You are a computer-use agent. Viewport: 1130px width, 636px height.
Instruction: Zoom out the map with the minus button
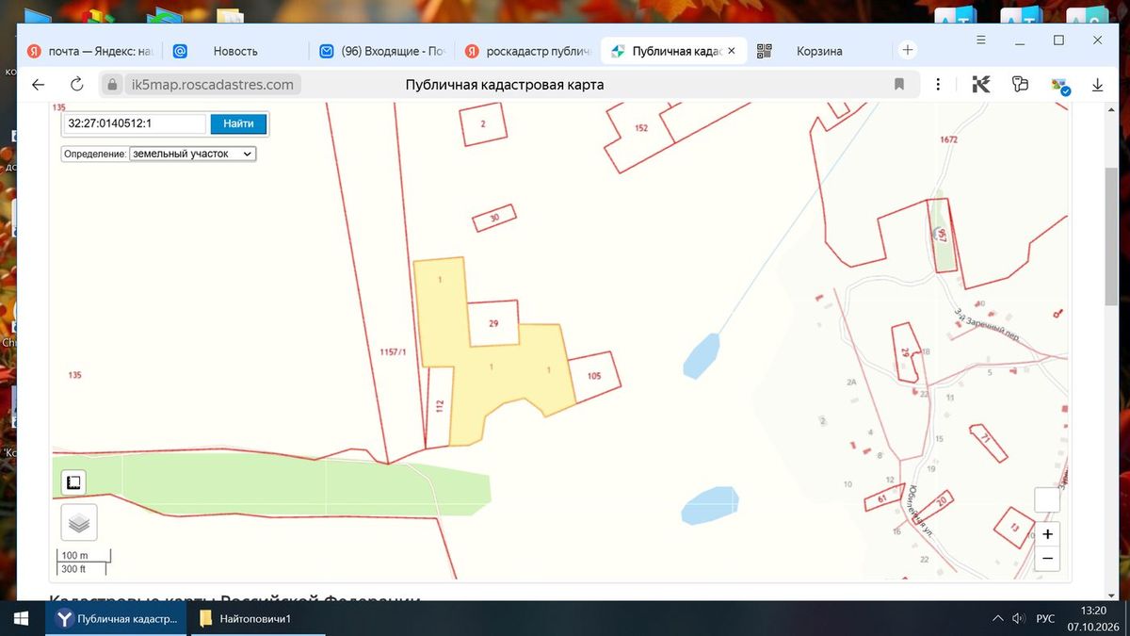1047,559
